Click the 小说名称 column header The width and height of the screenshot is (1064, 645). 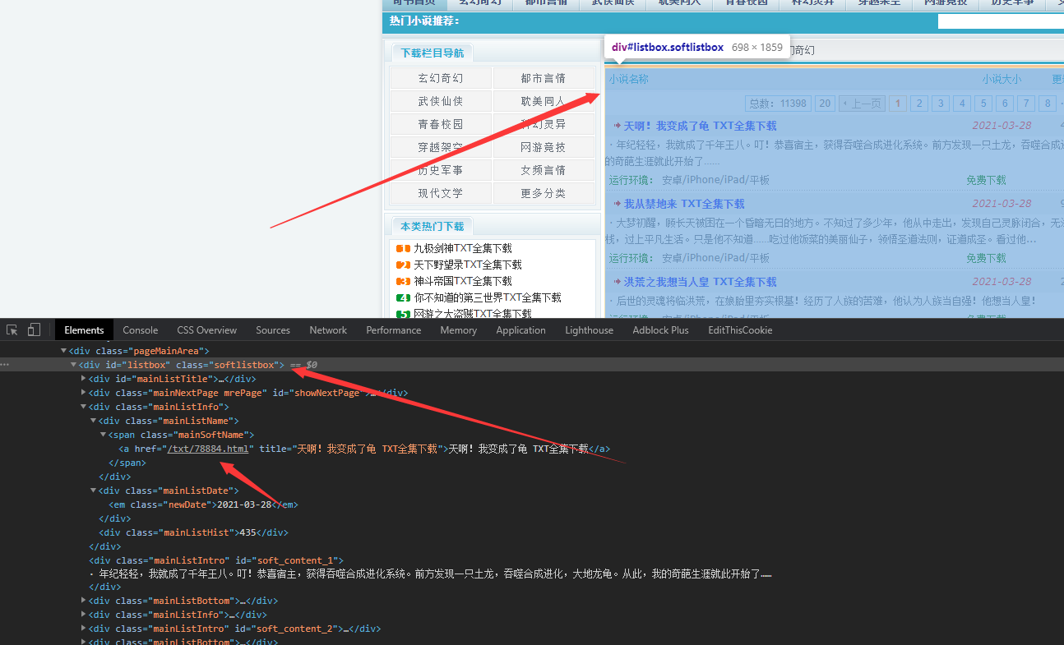click(x=629, y=80)
